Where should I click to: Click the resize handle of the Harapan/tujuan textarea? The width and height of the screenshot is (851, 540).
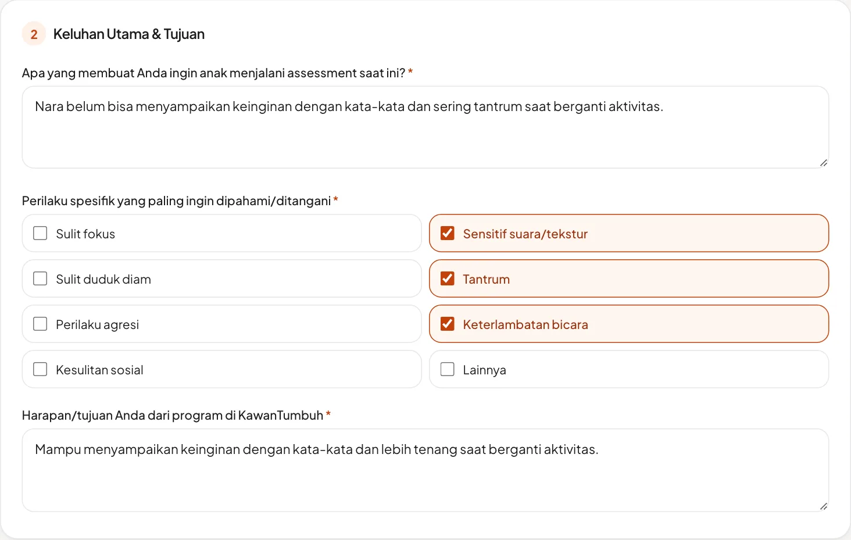tap(823, 506)
